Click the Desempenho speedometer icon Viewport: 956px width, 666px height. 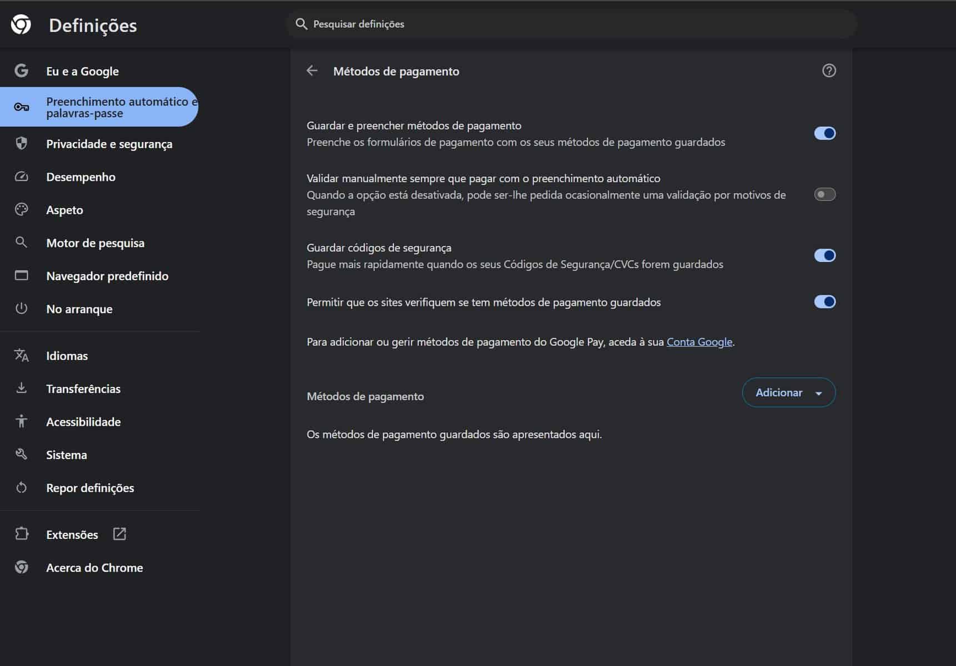click(x=22, y=176)
